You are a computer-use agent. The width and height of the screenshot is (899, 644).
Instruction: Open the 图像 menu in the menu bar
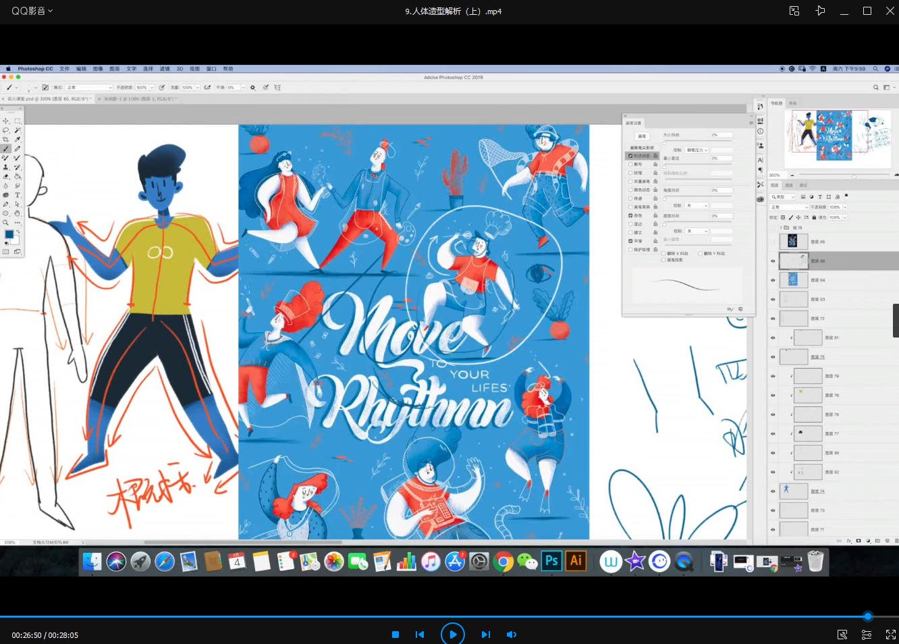click(x=98, y=69)
